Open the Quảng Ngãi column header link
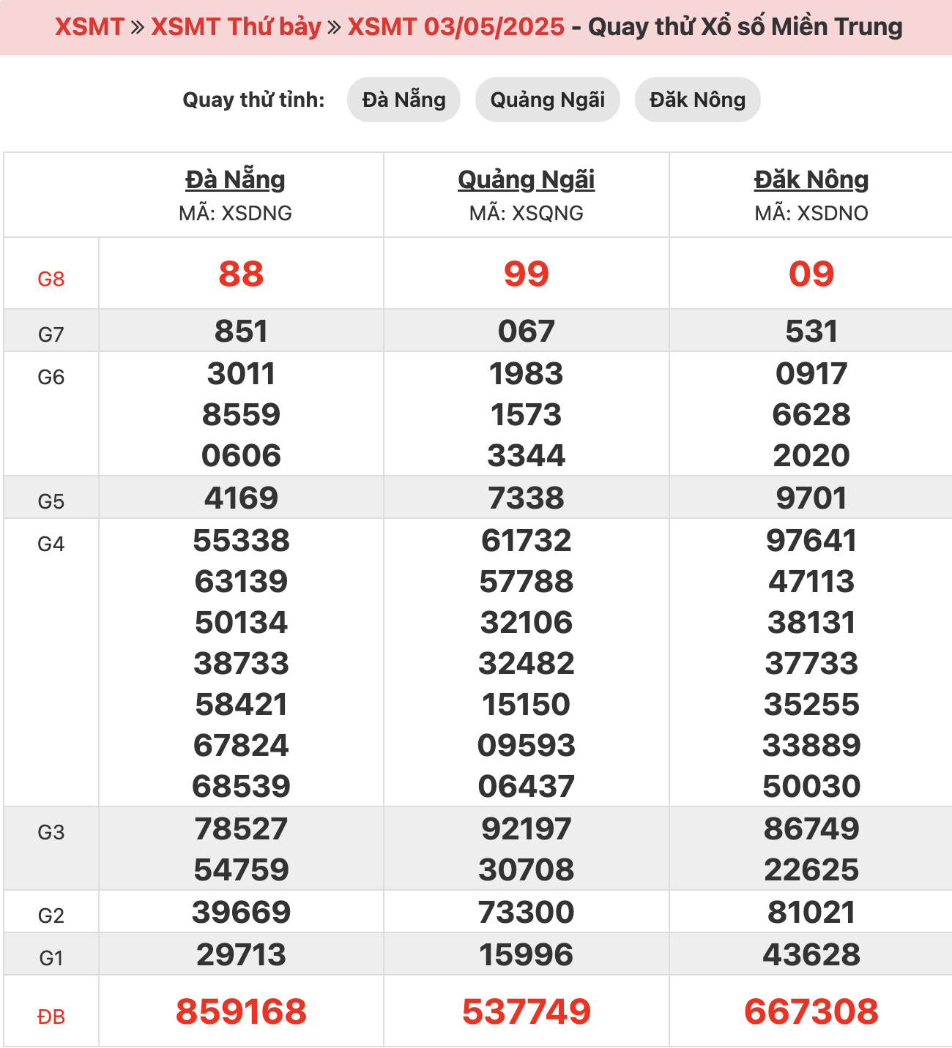Screen dimensions: 952x1048 point(527,179)
